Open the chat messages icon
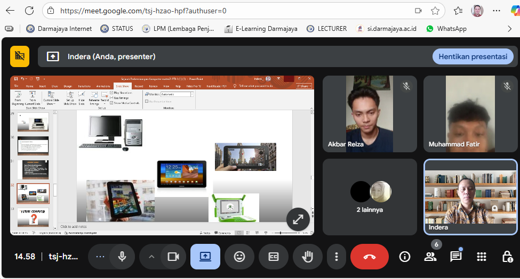The height and width of the screenshot is (279, 520). point(455,257)
